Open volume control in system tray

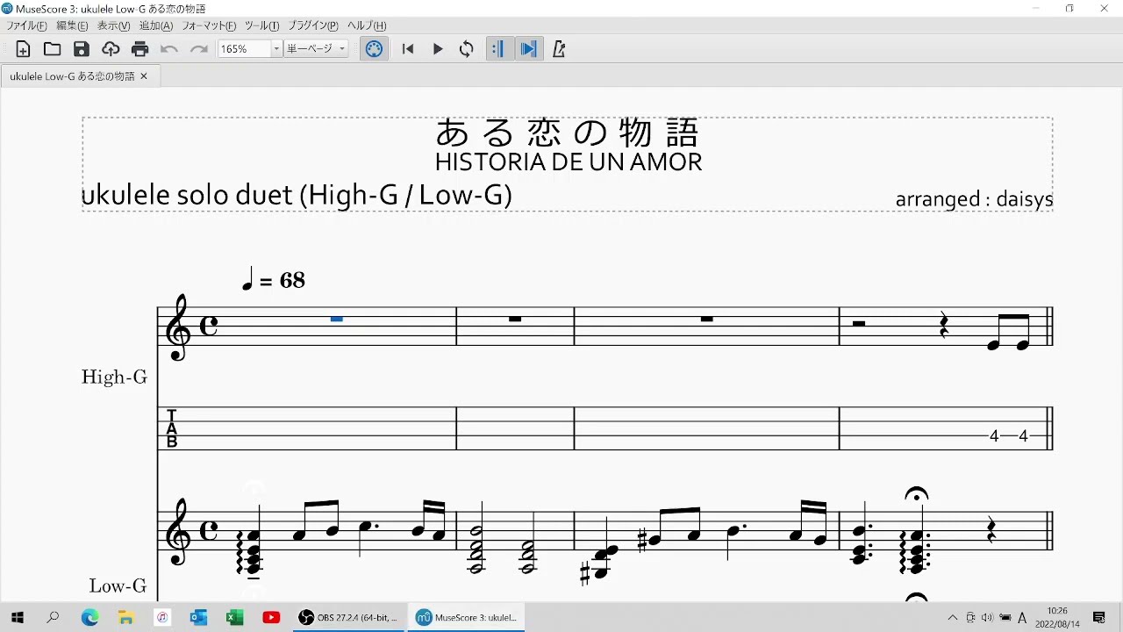(x=987, y=618)
